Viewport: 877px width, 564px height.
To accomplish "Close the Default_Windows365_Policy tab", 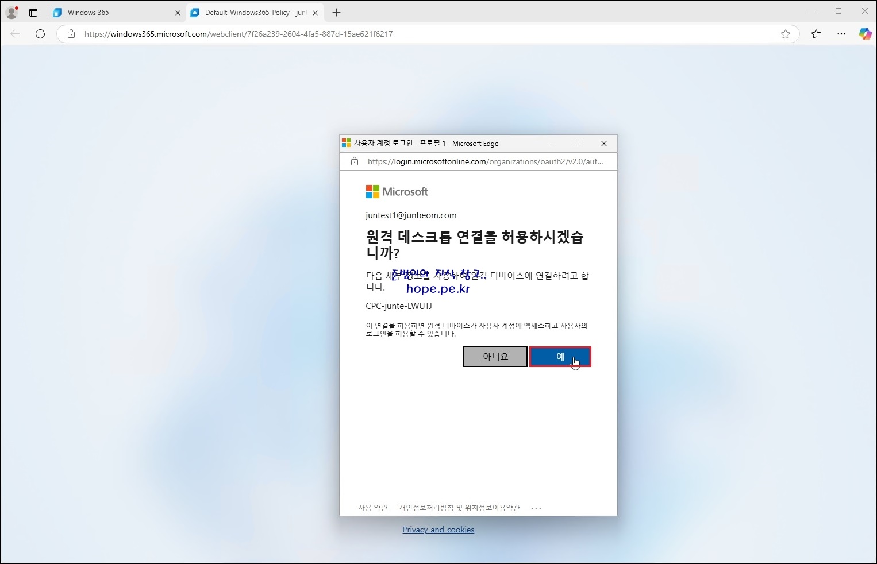I will click(315, 13).
